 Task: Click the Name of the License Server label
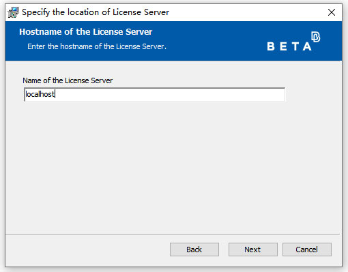coord(68,80)
